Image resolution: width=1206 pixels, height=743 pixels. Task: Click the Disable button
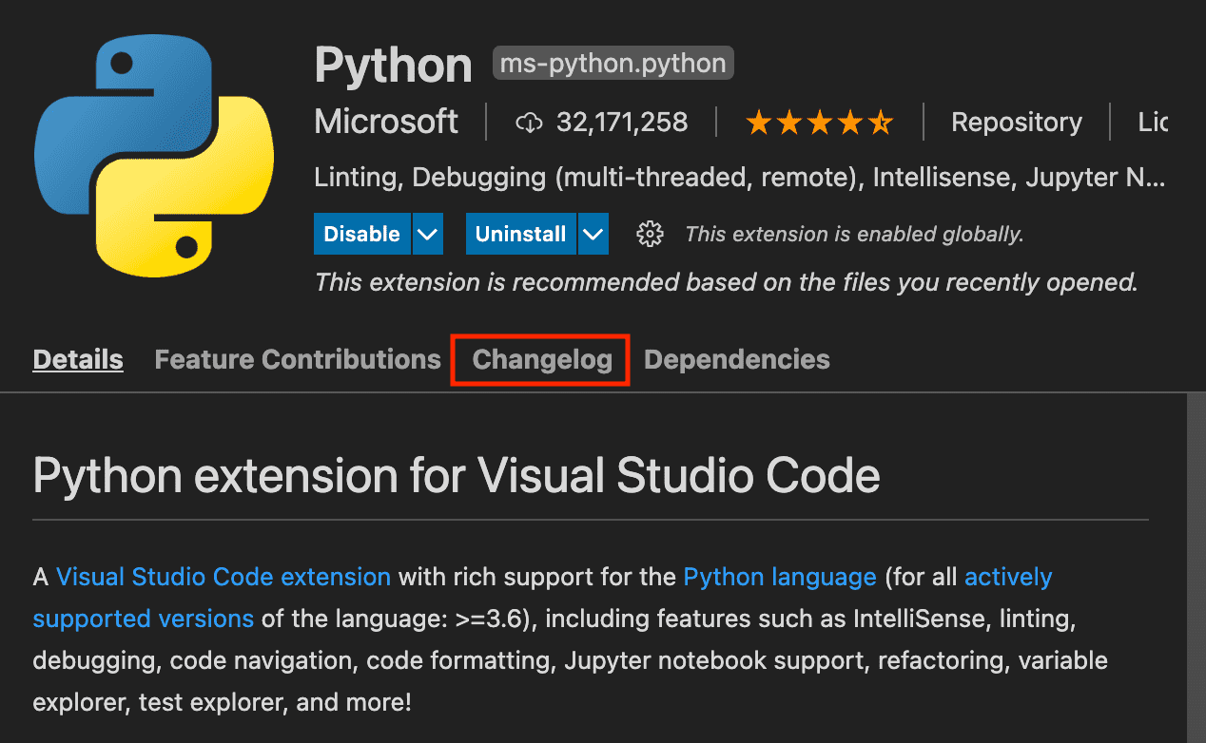(x=362, y=234)
